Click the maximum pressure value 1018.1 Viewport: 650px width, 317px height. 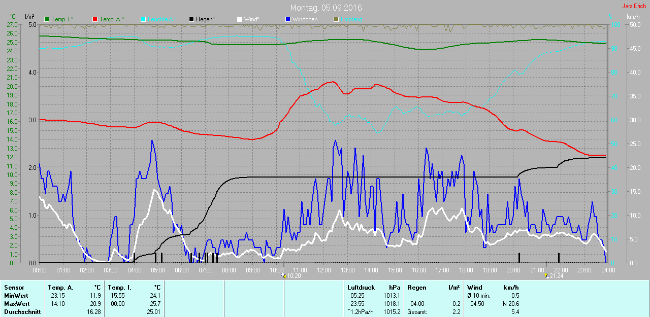(392, 304)
